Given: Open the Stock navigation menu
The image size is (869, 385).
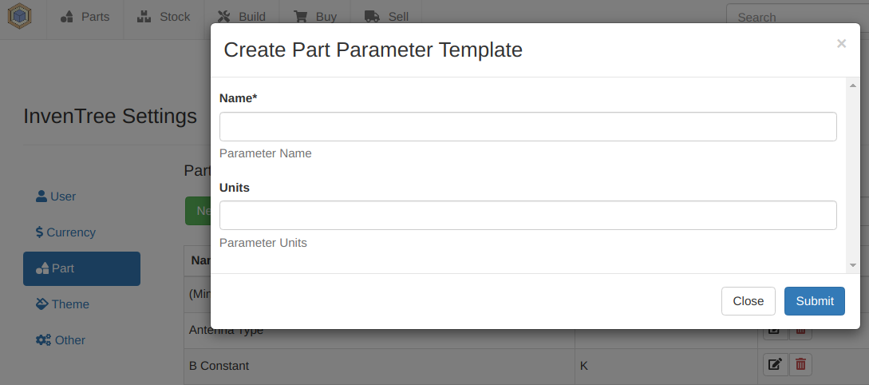Looking at the screenshot, I should pos(164,17).
